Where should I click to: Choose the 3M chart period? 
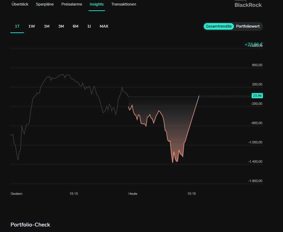61,26
